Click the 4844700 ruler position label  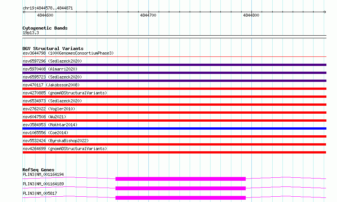148,15
